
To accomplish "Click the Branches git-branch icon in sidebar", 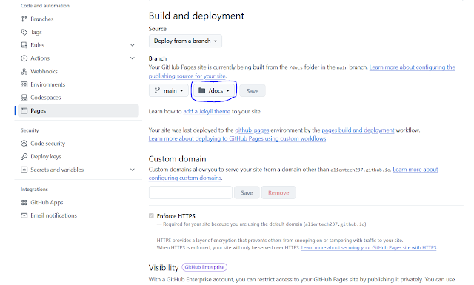I will (24, 19).
